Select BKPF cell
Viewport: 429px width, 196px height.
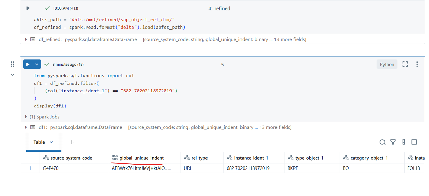[312, 168]
